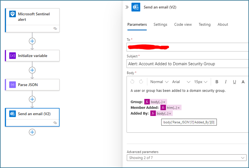
Task: Click the Initialize variable icon
Action: point(12,56)
